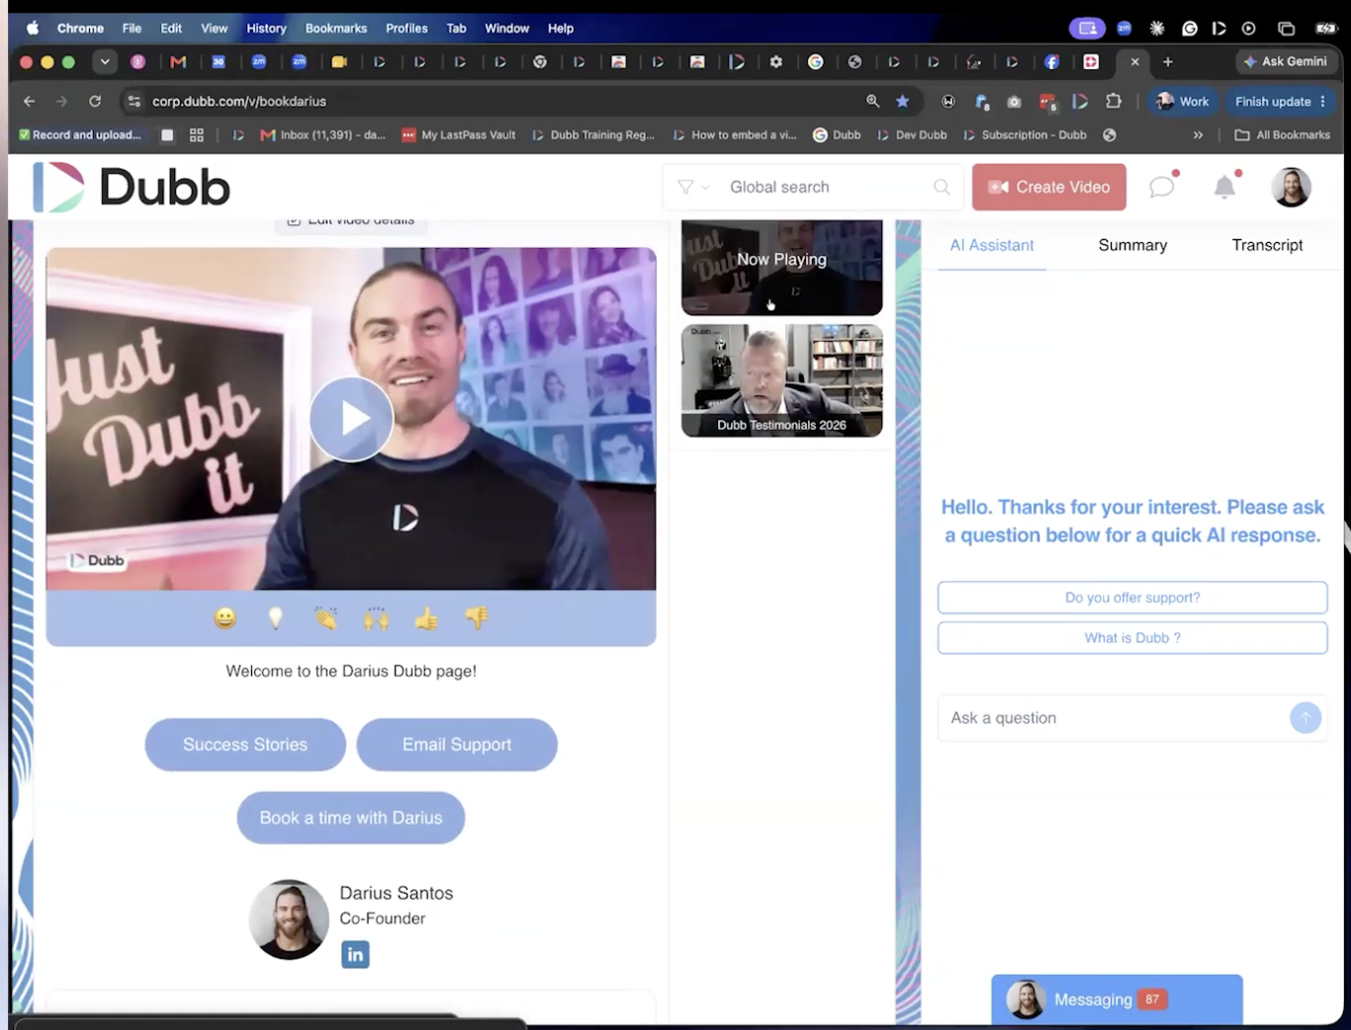The image size is (1351, 1030).
Task: React with the light bulb emoji
Action: [x=276, y=619]
